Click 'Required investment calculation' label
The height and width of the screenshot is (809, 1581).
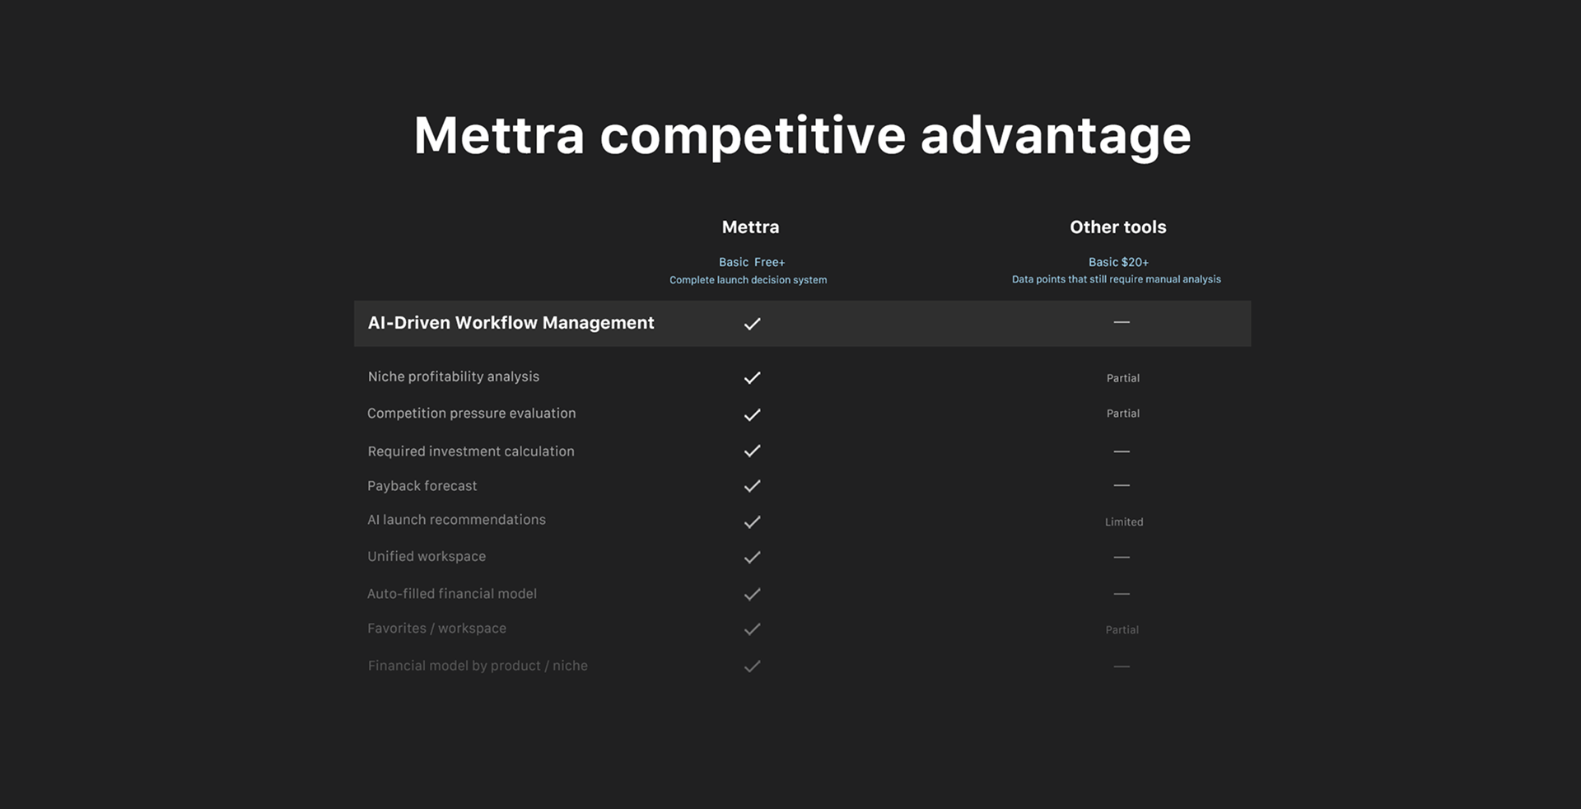pos(471,451)
